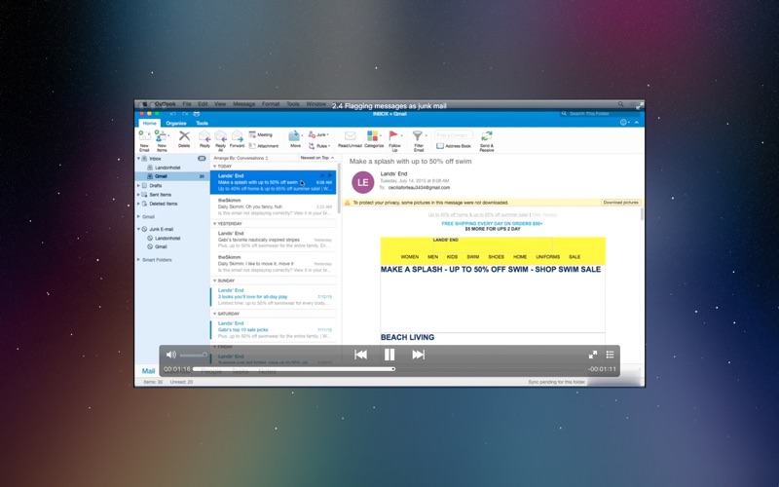This screenshot has height=487, width=779.
Task: Click the New Items icon
Action: 161,136
